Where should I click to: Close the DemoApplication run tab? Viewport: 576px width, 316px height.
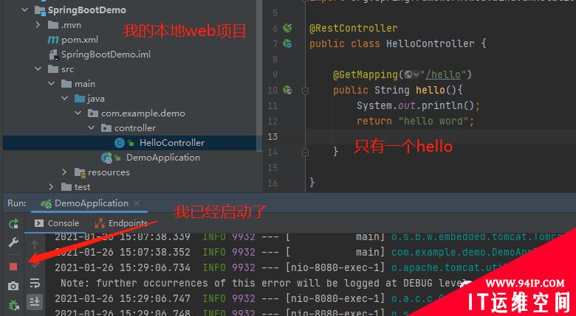click(x=137, y=203)
